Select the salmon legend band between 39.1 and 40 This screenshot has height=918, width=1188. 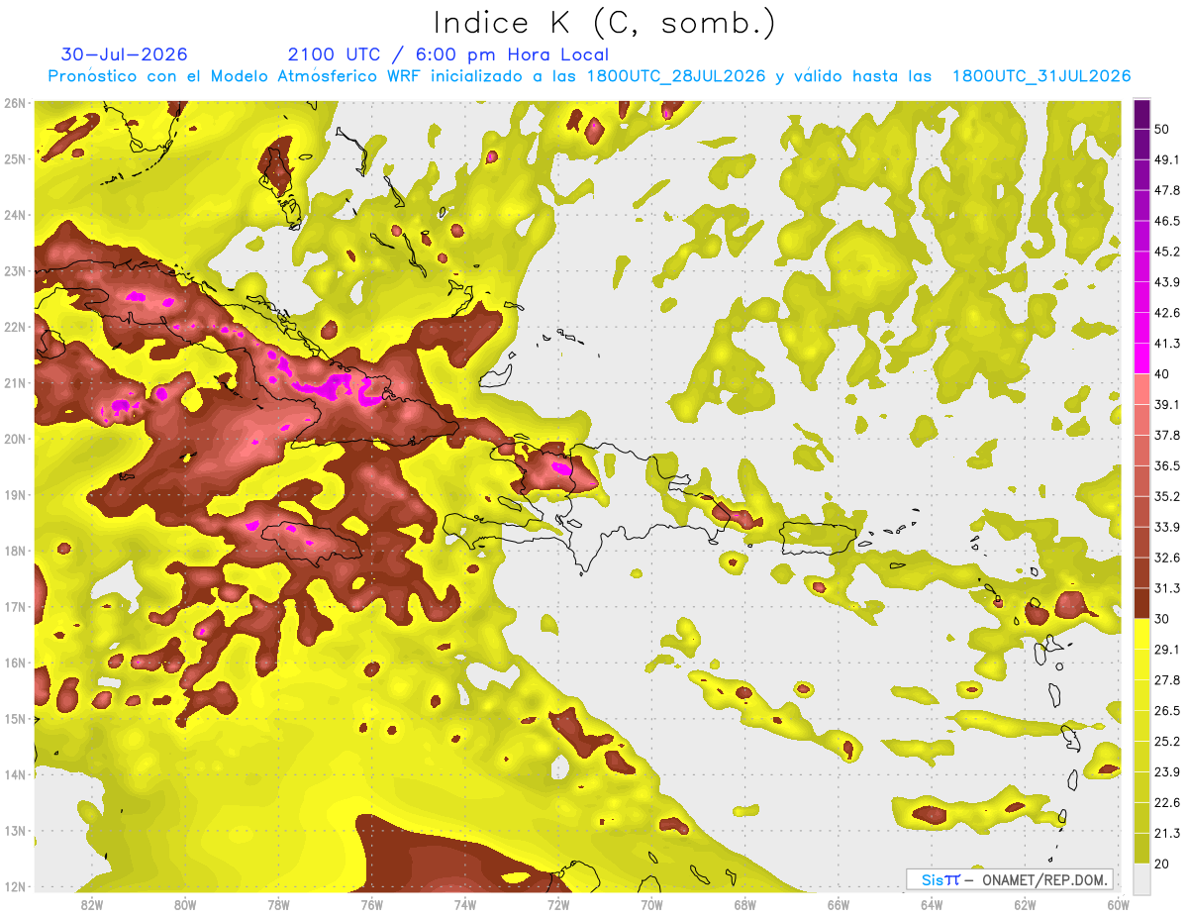point(1141,388)
